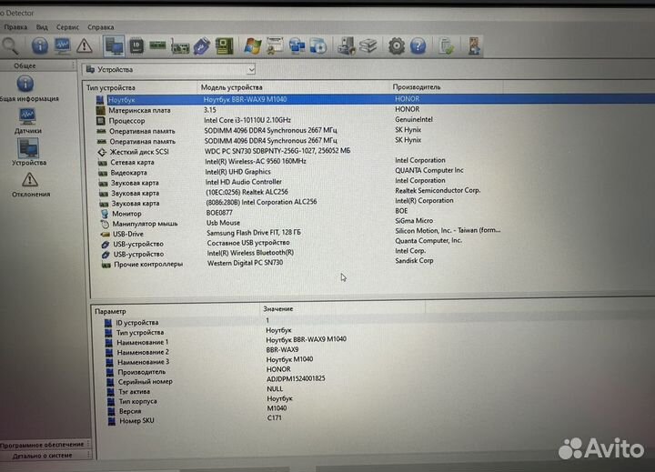The height and width of the screenshot is (472, 655).
Task: Open the motherboard toolbar icon
Action: click(x=225, y=46)
